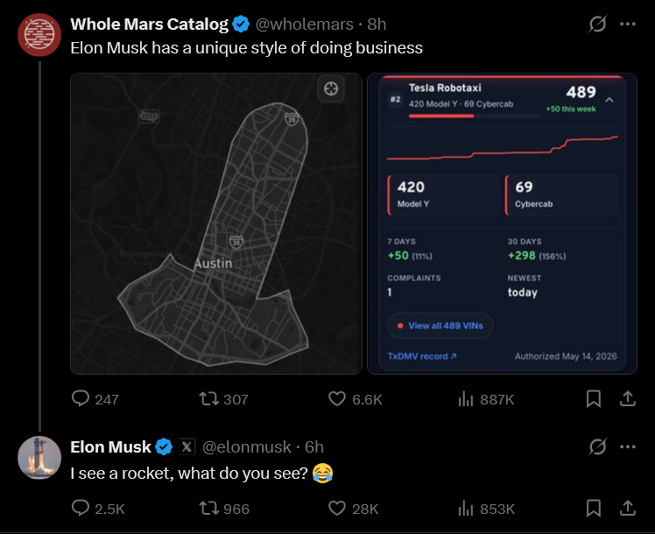
Task: Visit the @elonmusk handle link
Action: point(246,446)
